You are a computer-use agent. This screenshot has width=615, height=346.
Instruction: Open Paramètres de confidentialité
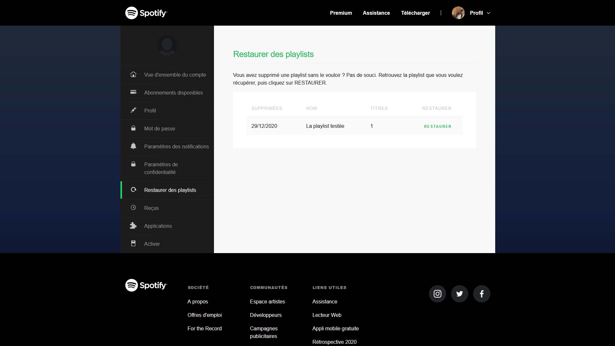(167, 168)
